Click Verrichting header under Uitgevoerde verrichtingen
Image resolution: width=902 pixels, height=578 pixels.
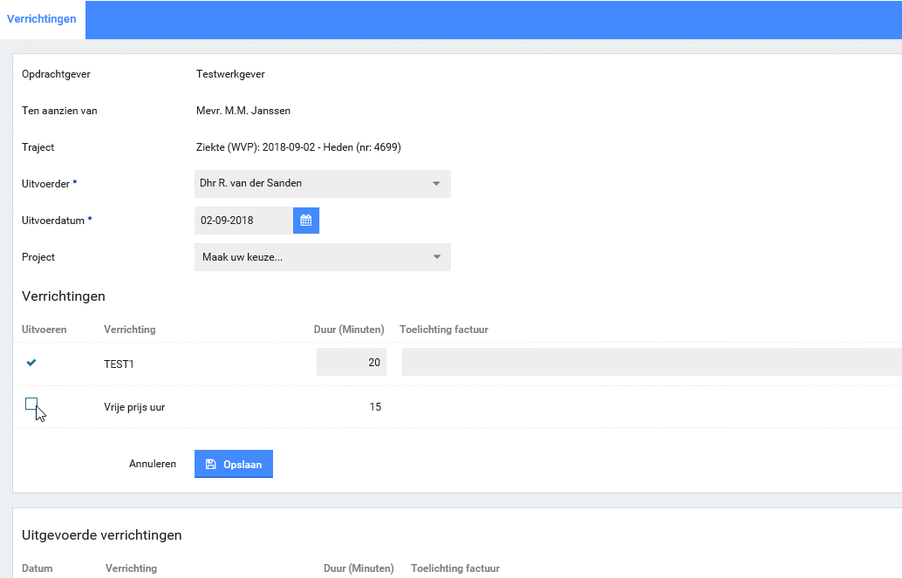(x=131, y=568)
